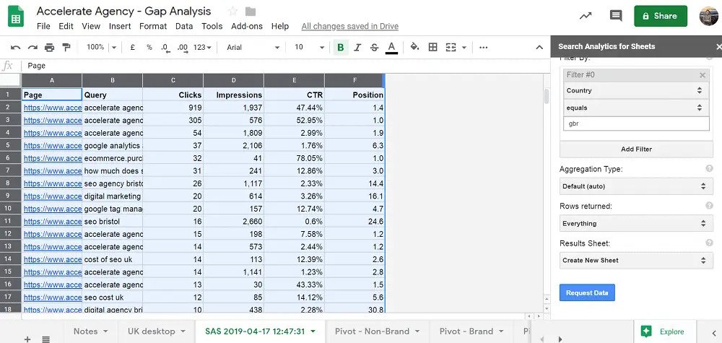Remove Filter #0 with the X icon
Screen dimensions: 722x343
tap(703, 75)
